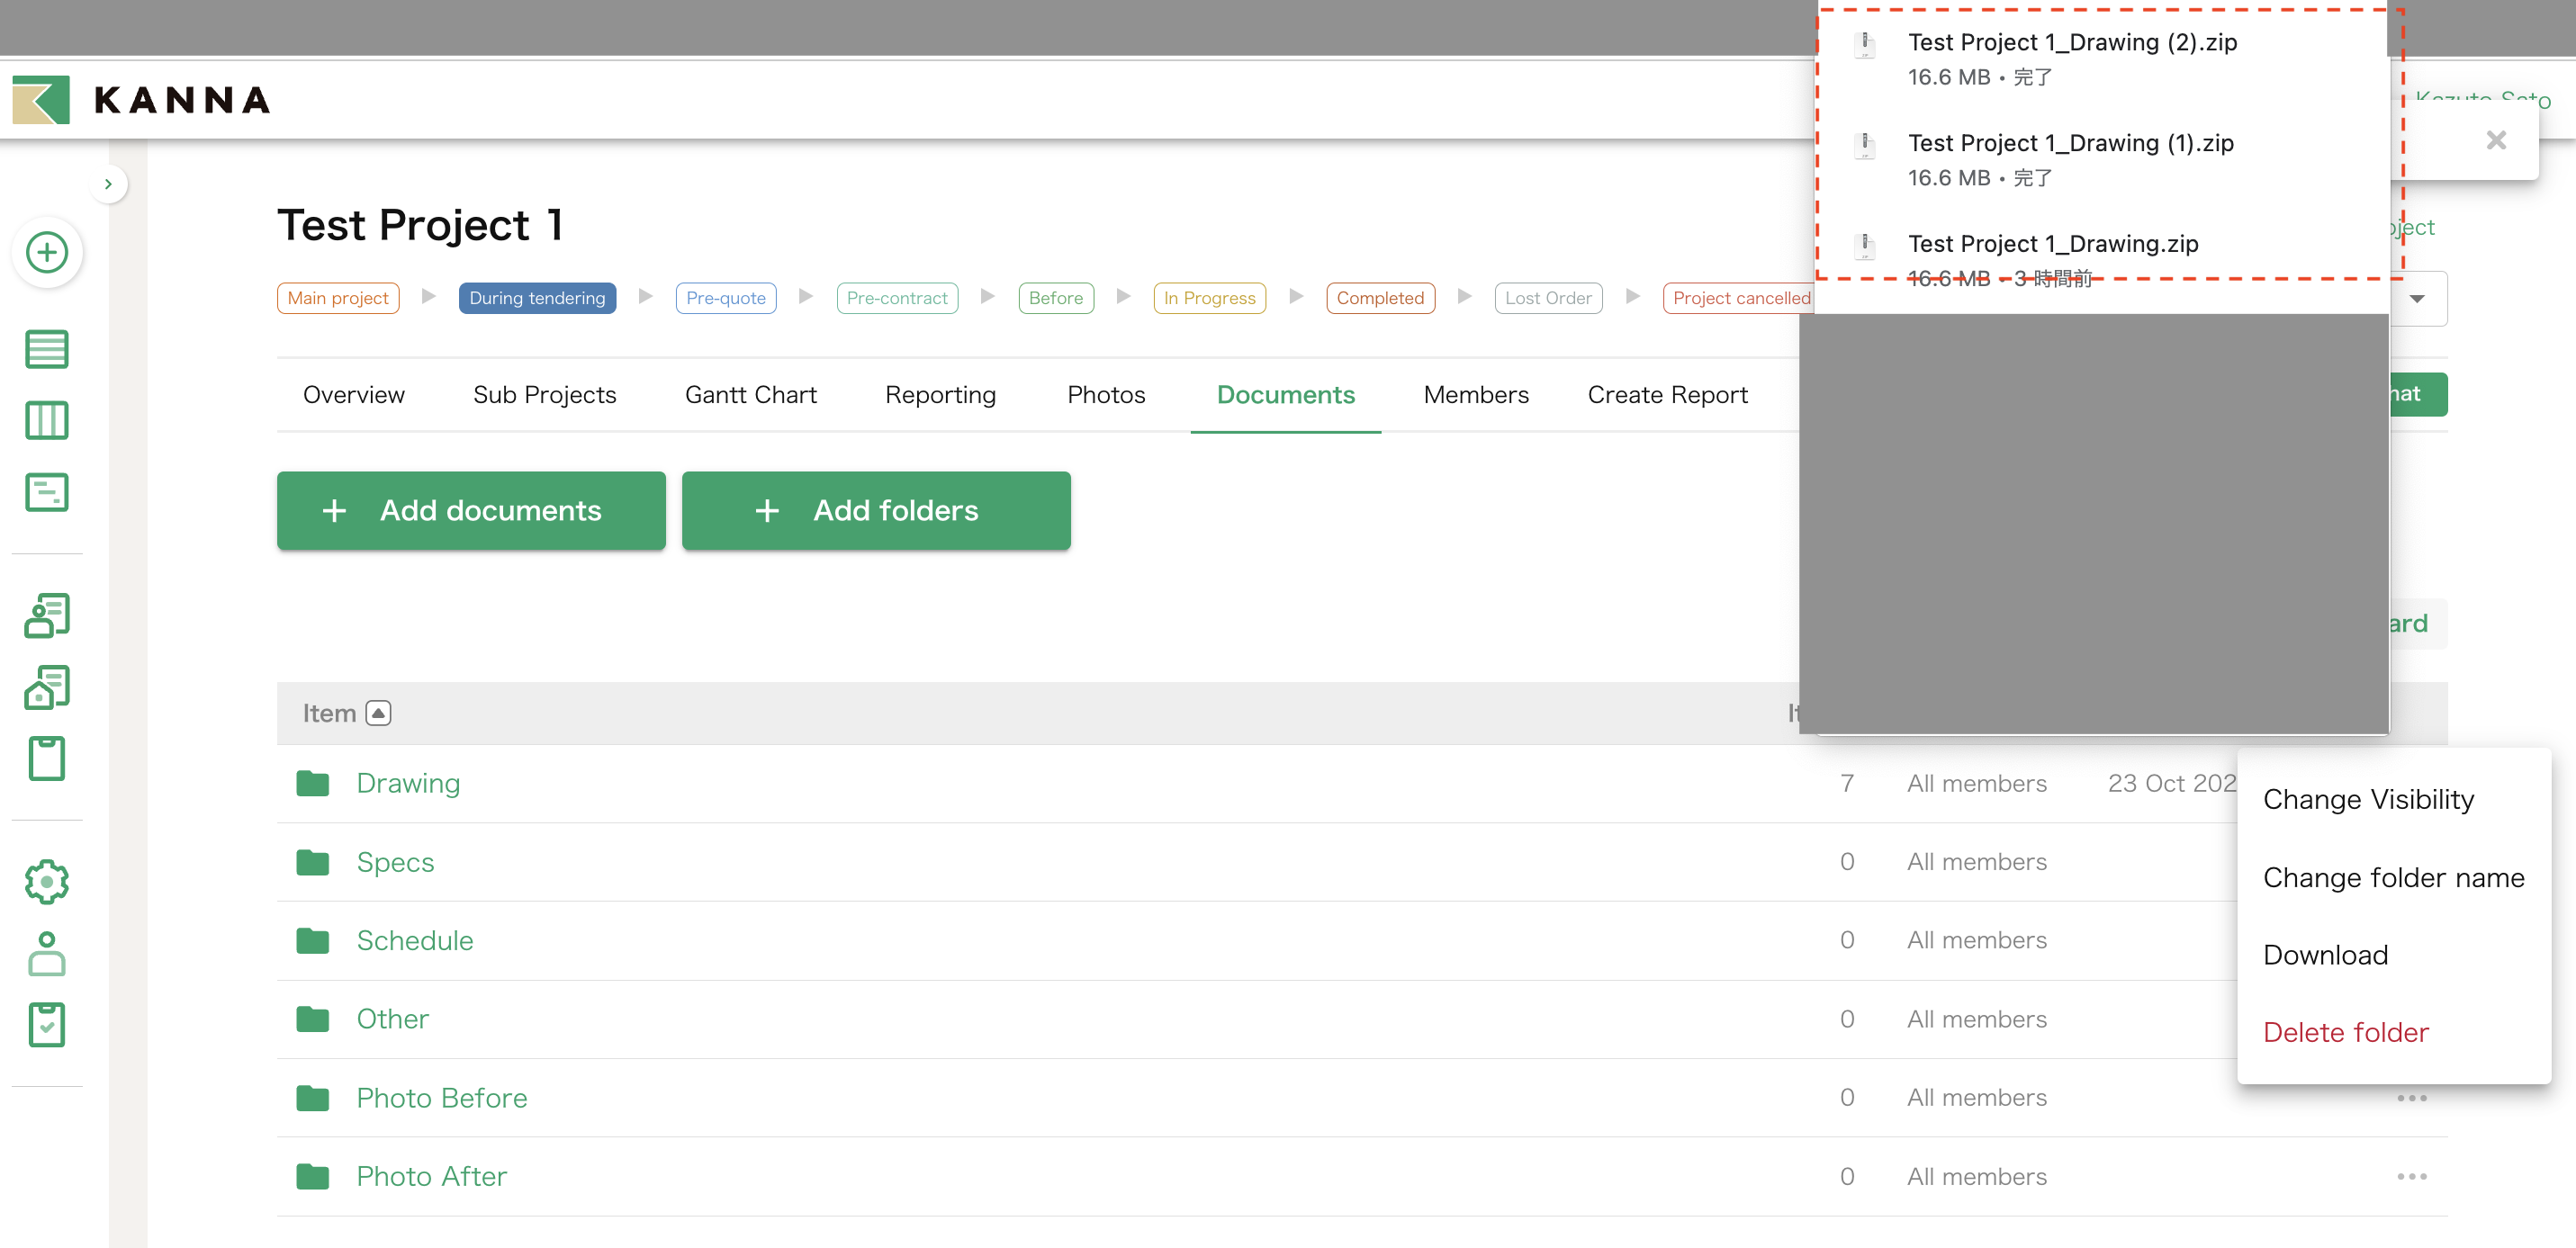Switch to the Gantt Chart tab

point(750,395)
